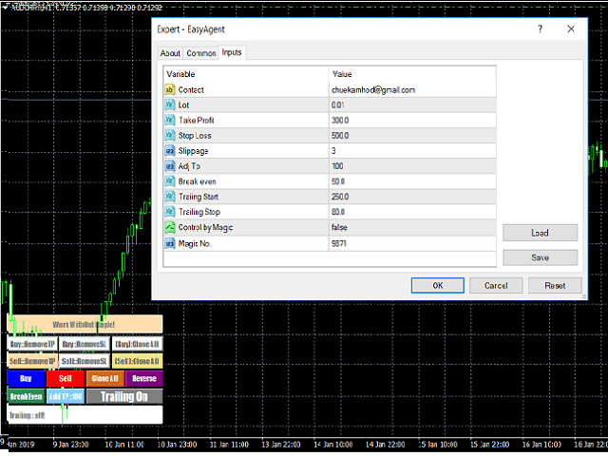Click the Trailing Stop variable icon

[169, 212]
